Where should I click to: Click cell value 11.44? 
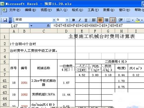click(66, 95)
